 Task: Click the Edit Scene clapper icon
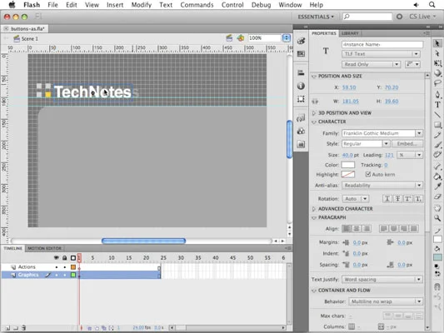(x=229, y=38)
